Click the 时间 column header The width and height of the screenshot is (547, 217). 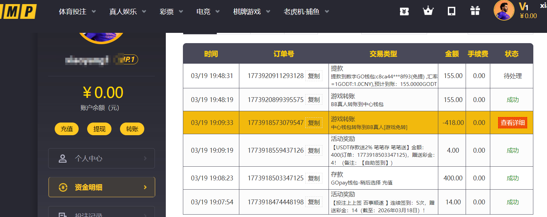211,54
